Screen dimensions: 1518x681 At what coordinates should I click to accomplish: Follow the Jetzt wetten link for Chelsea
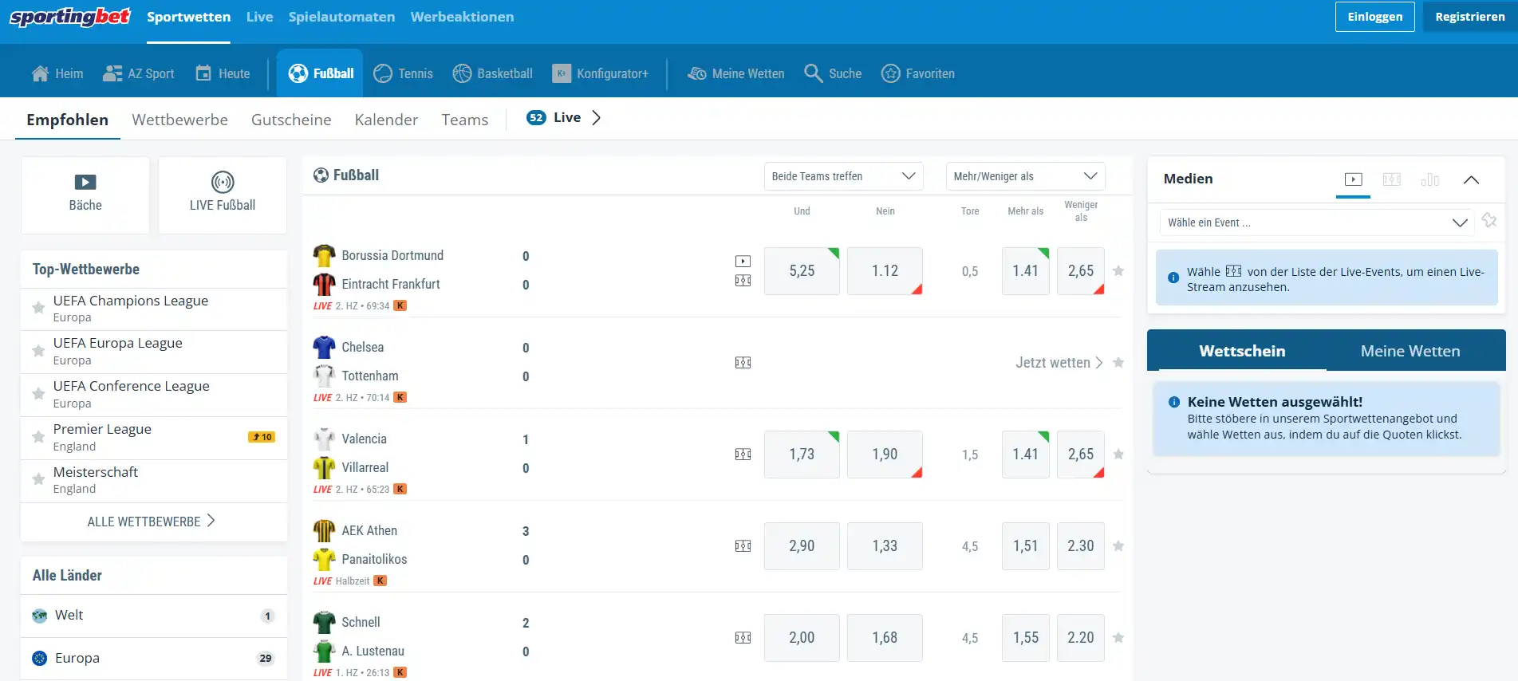[1059, 363]
